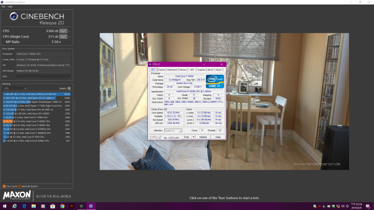Click the taskbar clock and date
Screen dimensions: 374x210
357,206
